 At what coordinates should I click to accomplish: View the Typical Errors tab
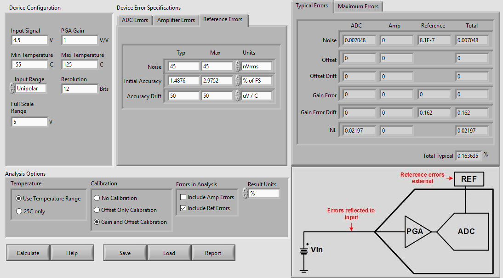point(311,6)
